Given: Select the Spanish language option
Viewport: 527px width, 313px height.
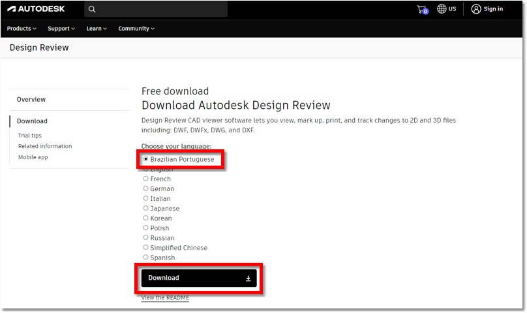Looking at the screenshot, I should [159, 258].
